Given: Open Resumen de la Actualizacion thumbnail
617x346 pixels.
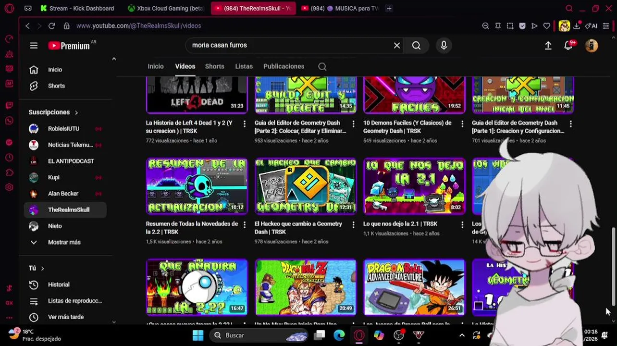Looking at the screenshot, I should tap(197, 186).
